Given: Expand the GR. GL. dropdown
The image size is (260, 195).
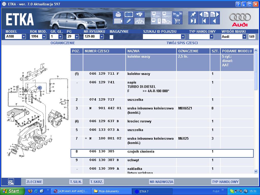Looking at the screenshot, I should click(60, 37).
